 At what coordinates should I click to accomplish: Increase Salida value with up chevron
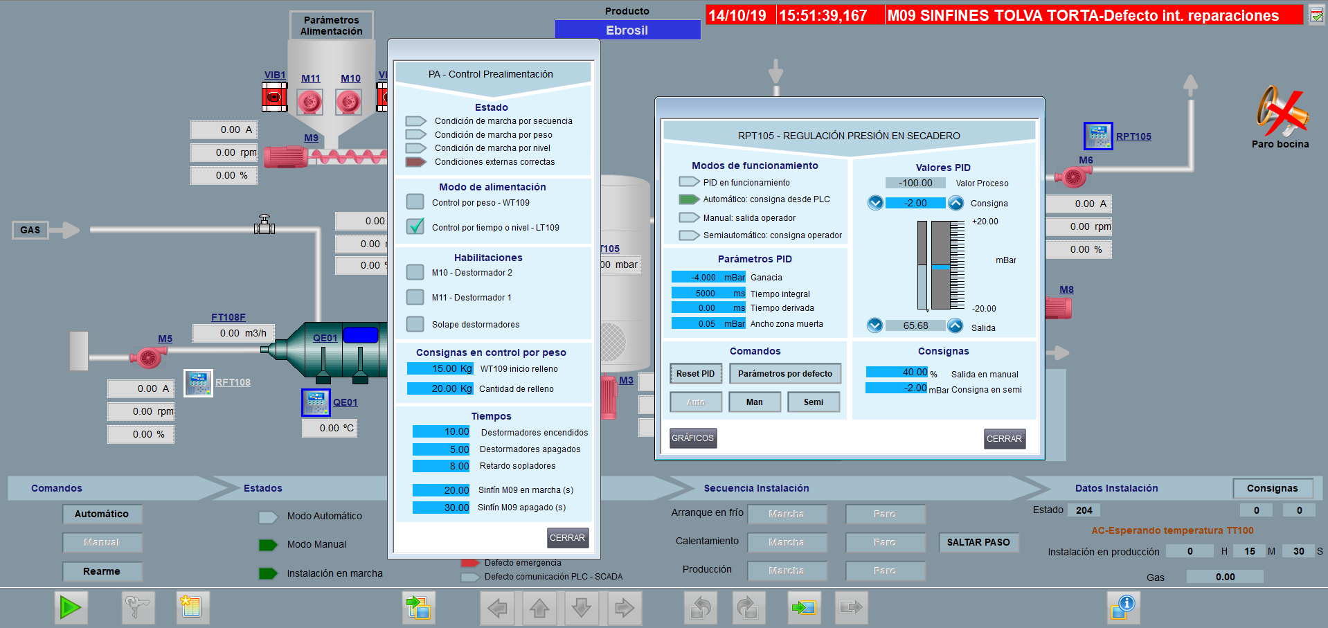tap(955, 325)
